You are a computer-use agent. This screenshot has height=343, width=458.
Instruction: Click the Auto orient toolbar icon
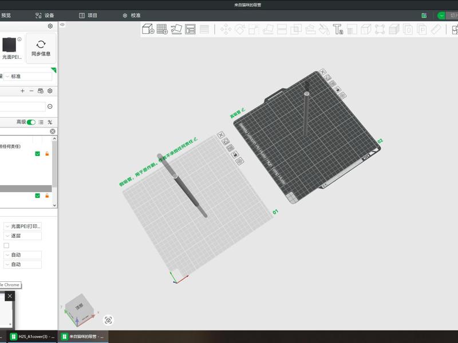click(x=176, y=29)
